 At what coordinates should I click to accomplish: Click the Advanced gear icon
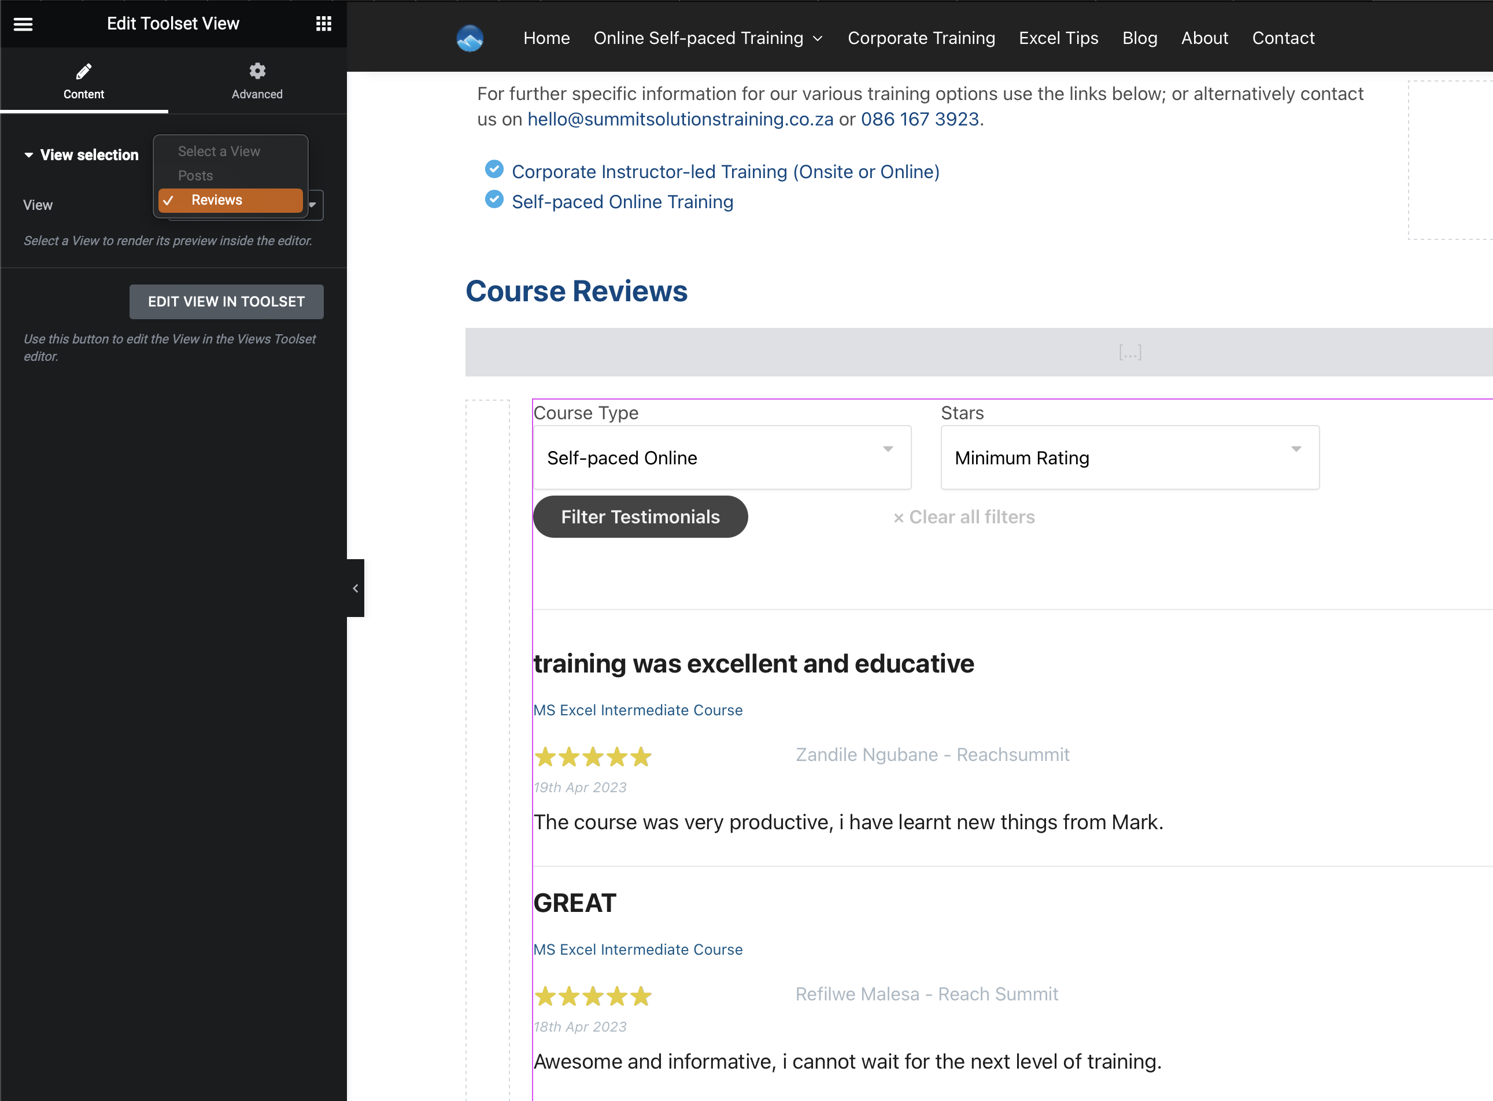(257, 71)
